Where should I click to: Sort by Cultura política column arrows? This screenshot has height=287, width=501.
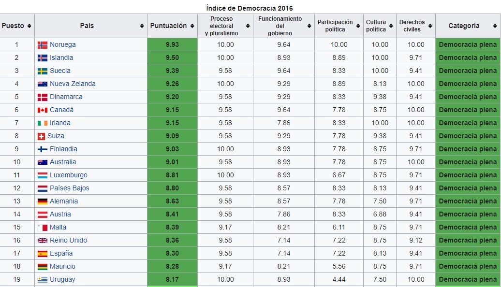[x=390, y=26]
